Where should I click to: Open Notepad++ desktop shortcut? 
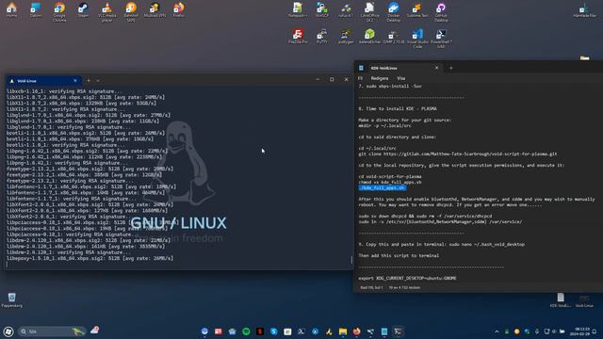coord(298,10)
